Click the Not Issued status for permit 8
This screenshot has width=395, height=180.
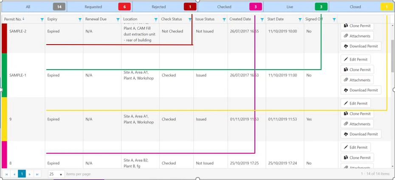point(205,163)
